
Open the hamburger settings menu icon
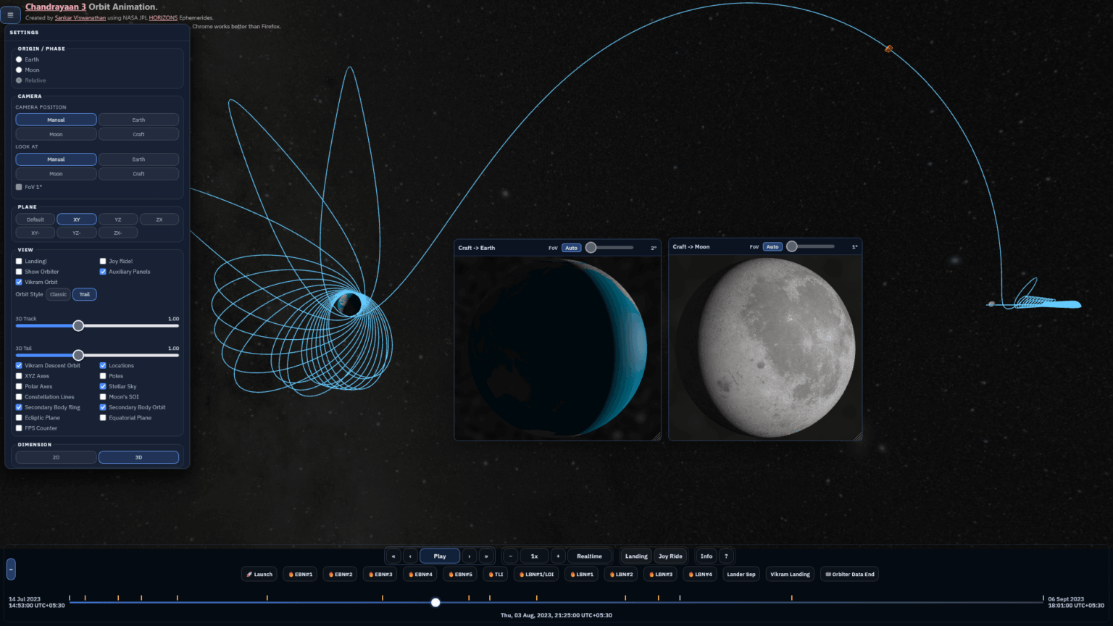tap(11, 14)
